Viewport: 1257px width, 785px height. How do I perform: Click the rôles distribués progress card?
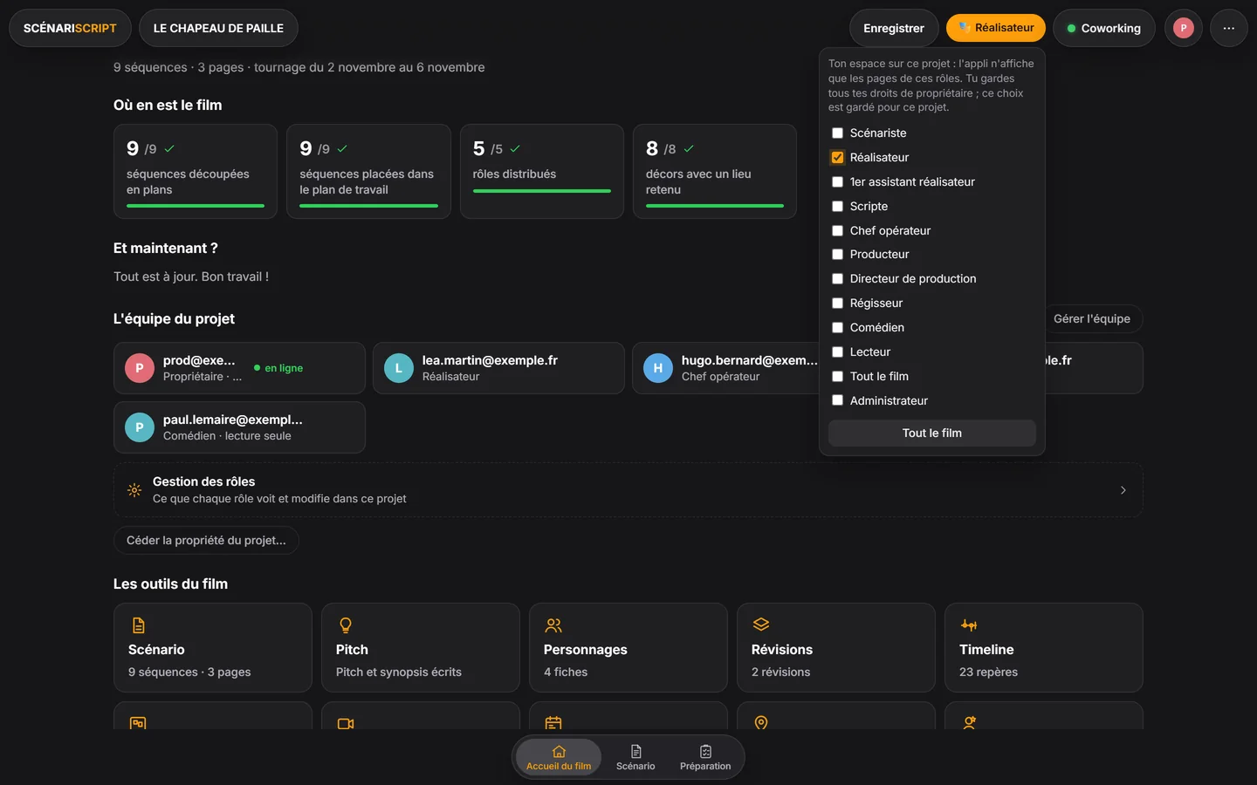click(542, 171)
